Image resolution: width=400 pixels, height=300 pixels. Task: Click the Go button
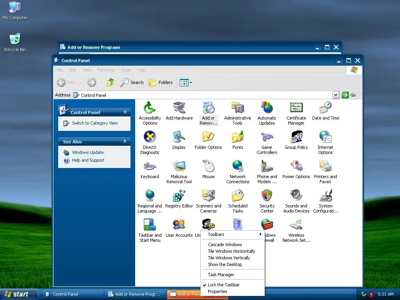coord(349,95)
